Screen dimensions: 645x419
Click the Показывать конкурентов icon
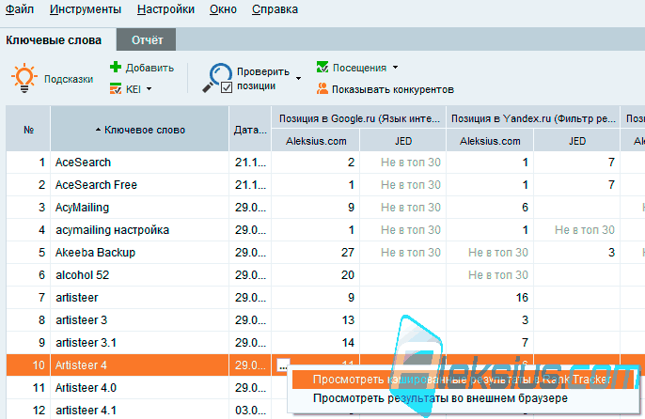coord(322,88)
